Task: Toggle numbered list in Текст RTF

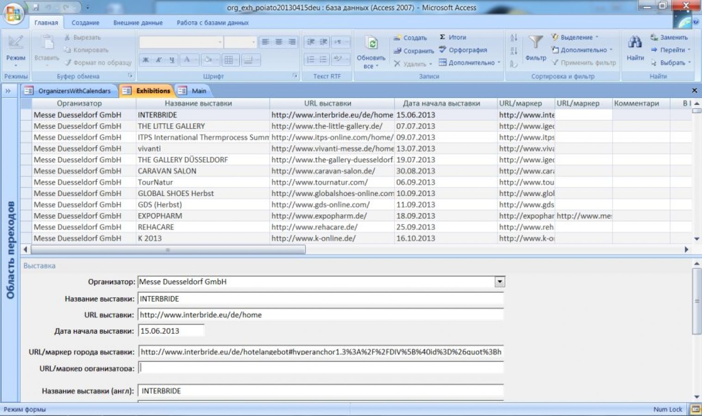Action: click(311, 59)
